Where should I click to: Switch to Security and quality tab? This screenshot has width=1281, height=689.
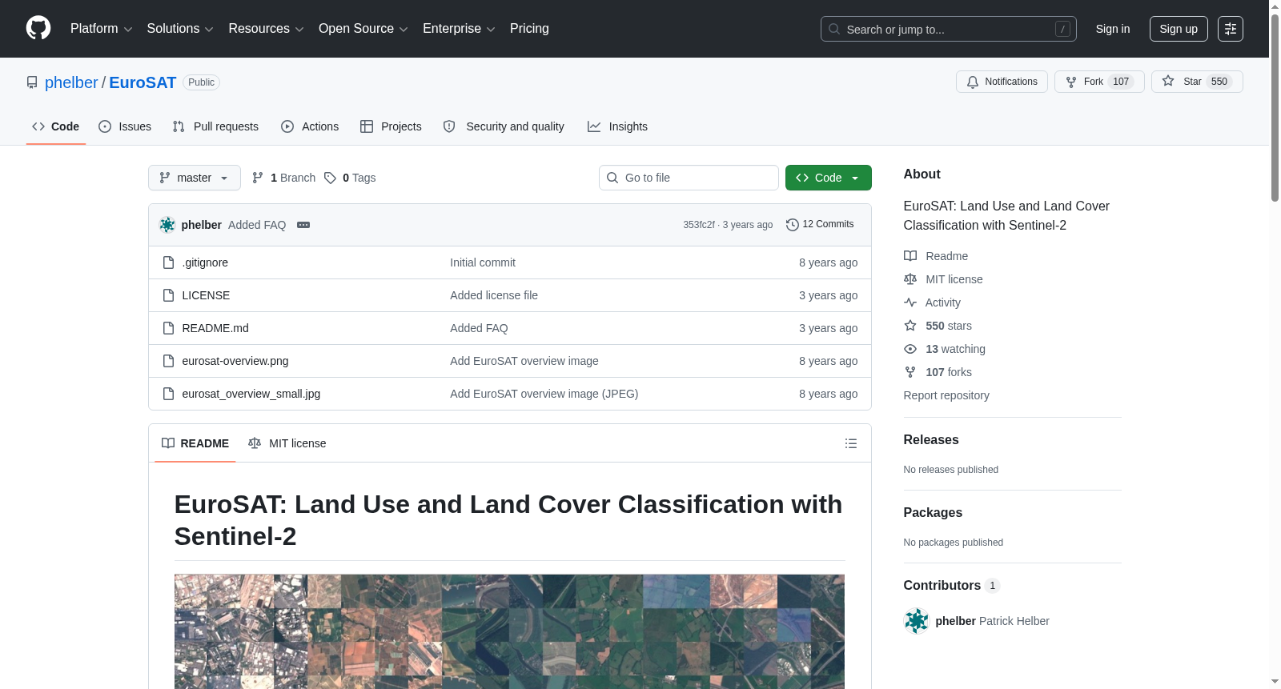coord(504,126)
